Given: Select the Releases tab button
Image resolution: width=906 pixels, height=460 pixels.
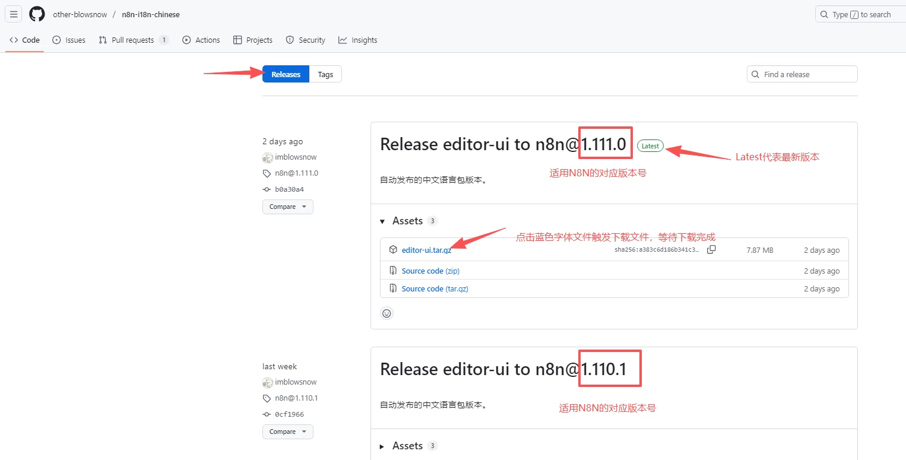Looking at the screenshot, I should pyautogui.click(x=286, y=74).
